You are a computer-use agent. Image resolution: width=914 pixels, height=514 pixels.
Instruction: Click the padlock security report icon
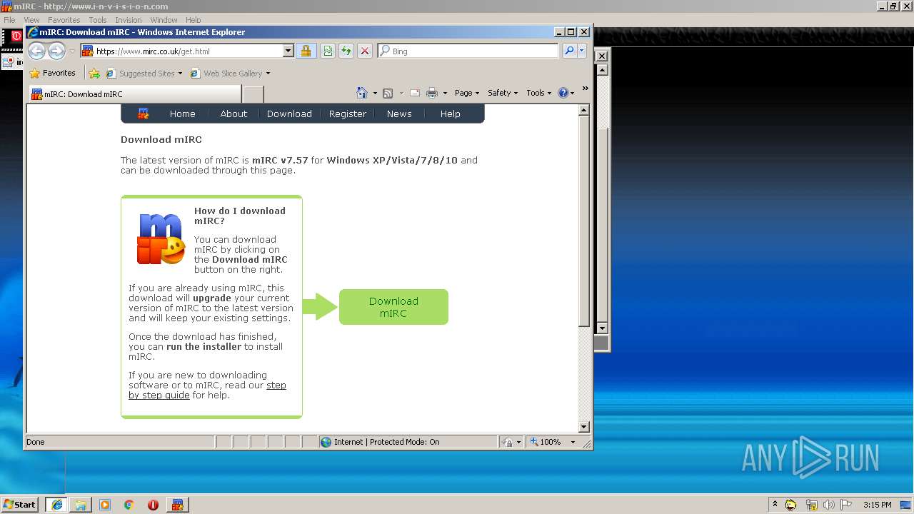click(306, 51)
